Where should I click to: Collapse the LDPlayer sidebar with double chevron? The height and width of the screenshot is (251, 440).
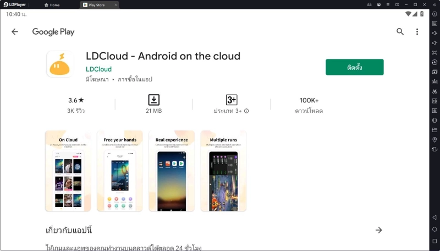point(435,4)
